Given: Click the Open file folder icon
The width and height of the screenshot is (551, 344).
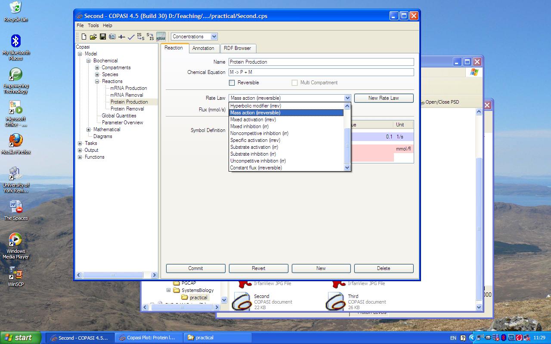Looking at the screenshot, I should click(93, 37).
